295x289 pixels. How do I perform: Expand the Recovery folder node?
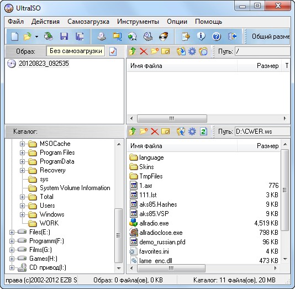coord(22,170)
